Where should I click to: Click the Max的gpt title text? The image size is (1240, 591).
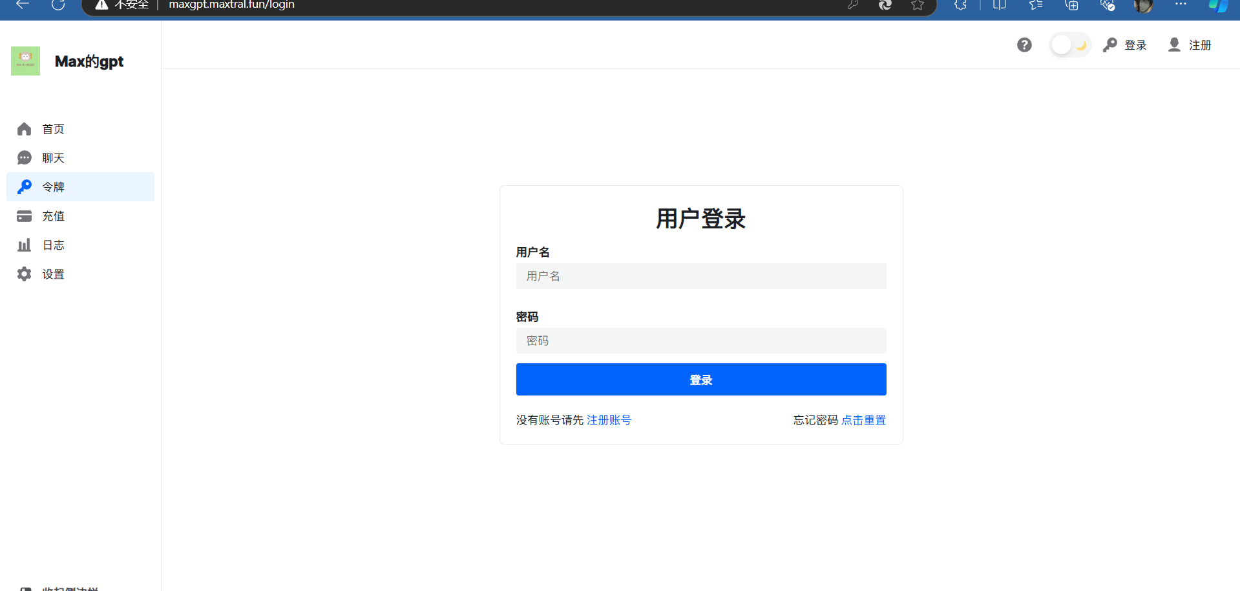pyautogui.click(x=89, y=61)
